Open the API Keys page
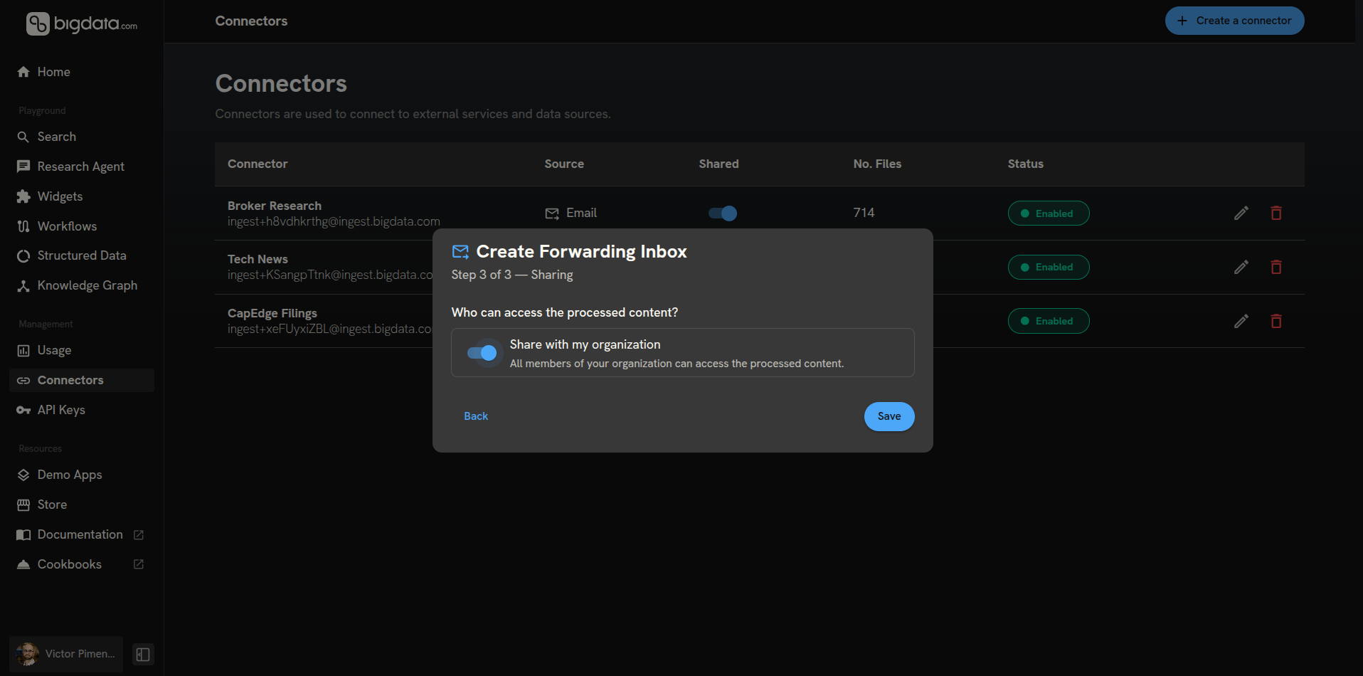Viewport: 1363px width, 676px height. pos(82,410)
